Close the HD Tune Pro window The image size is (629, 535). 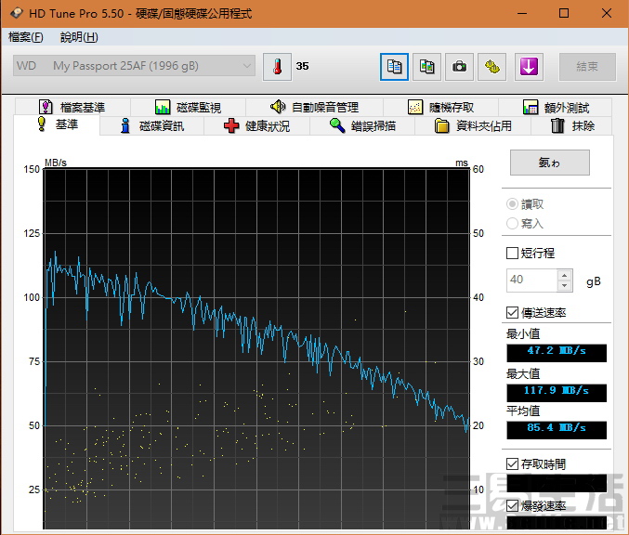(607, 13)
